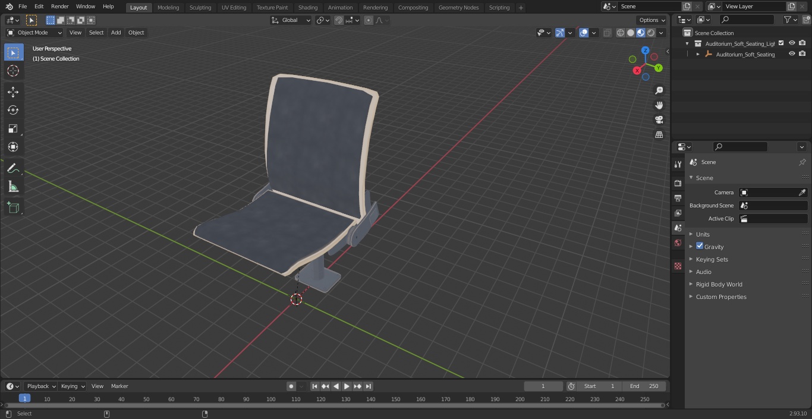812x419 pixels.
Task: Click the Blender logo menu
Action: click(9, 7)
